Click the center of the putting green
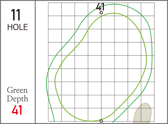168x124 pixels. click(x=101, y=67)
